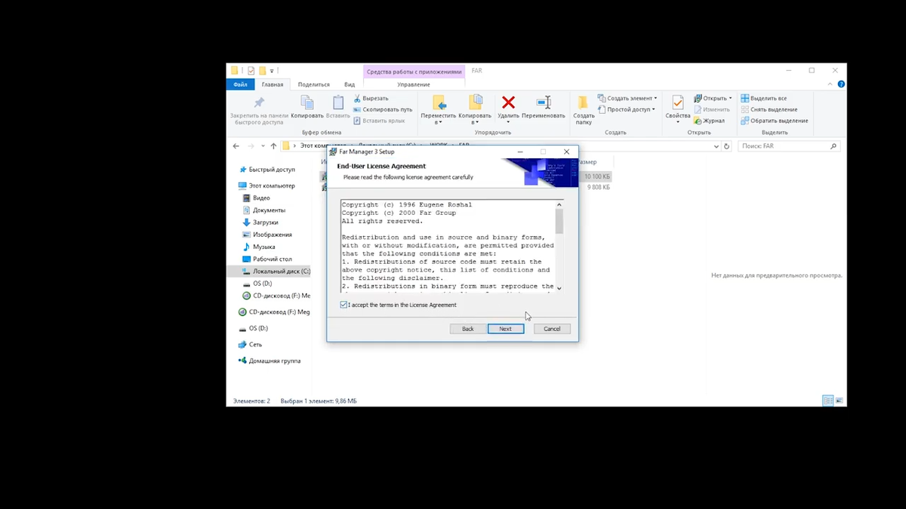Click the 10 100 КБ file size cell

pyautogui.click(x=597, y=176)
